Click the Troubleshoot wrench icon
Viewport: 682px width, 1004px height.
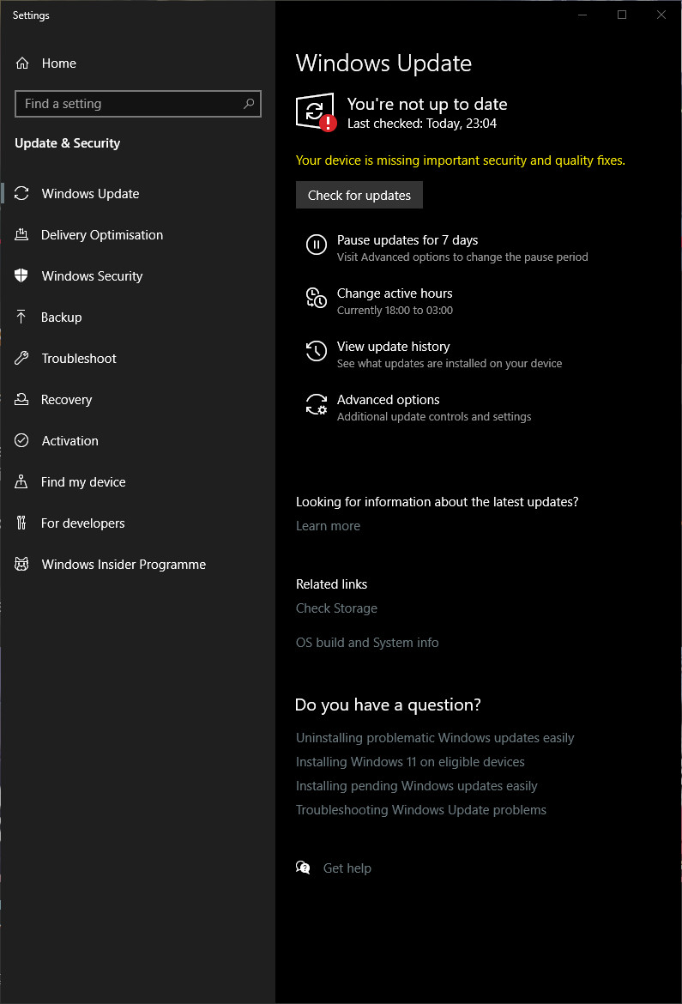pos(21,358)
